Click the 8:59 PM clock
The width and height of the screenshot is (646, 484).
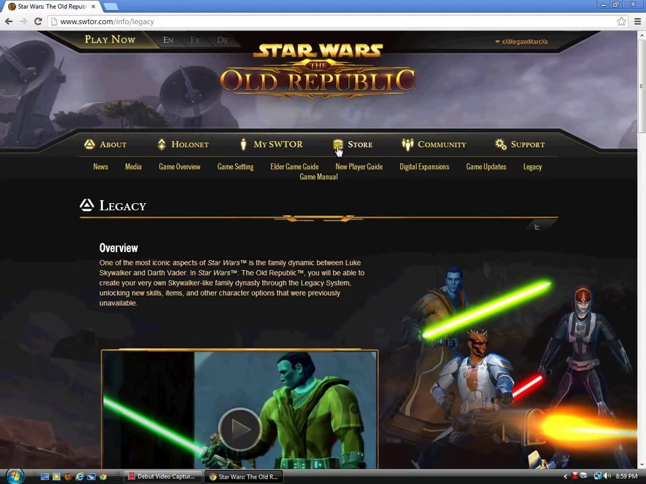[626, 476]
